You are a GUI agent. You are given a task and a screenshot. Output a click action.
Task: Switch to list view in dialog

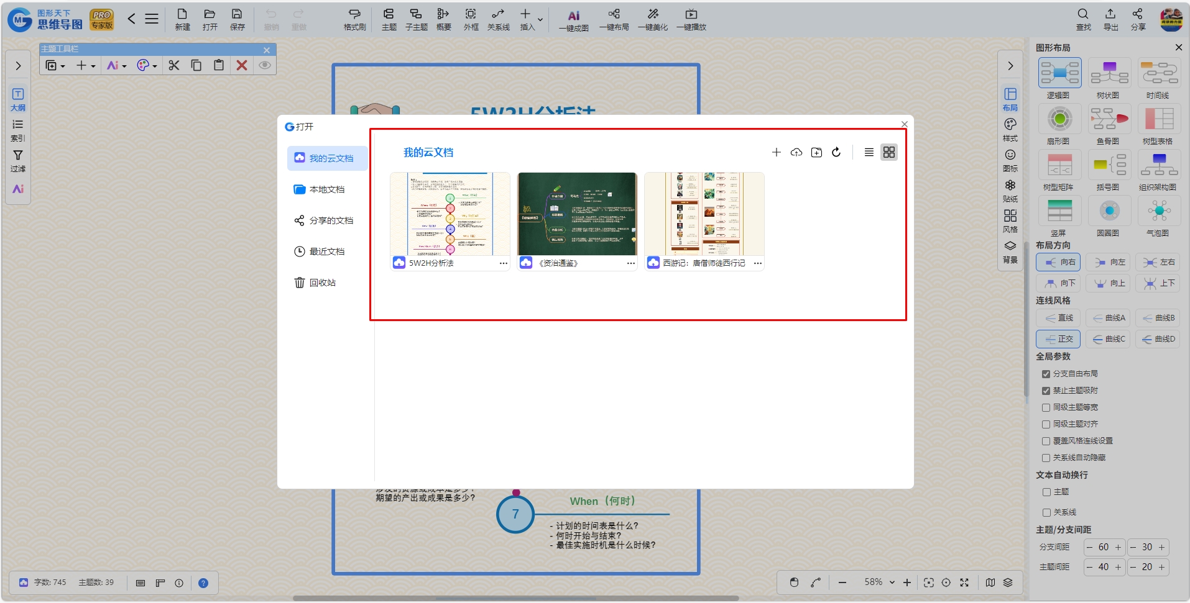tap(869, 152)
